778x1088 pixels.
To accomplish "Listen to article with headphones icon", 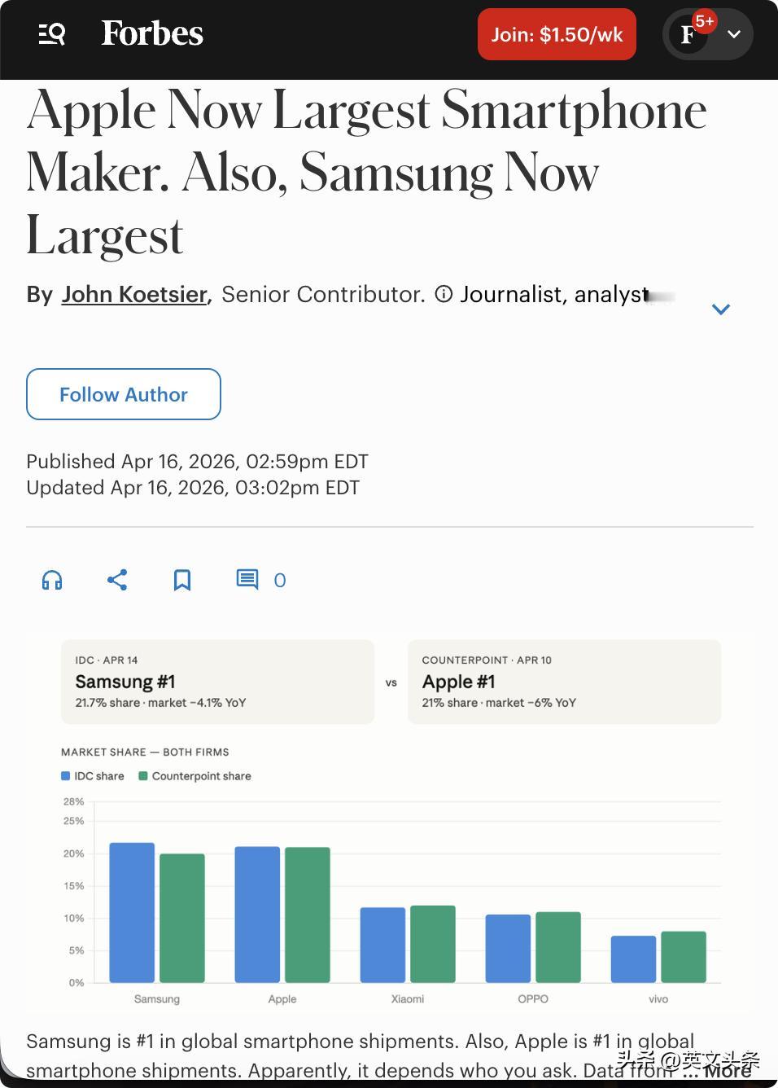I will tap(52, 580).
